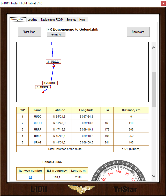Image resolution: width=166 pixels, height=196 pixels.
Task: Click latitude N 47*15,5
Action: pyautogui.click(x=59, y=129)
